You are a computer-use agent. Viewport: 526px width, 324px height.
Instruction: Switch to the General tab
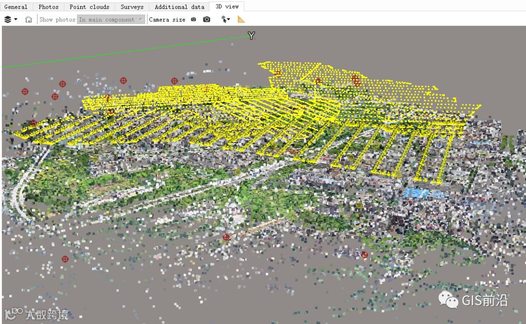pyautogui.click(x=16, y=7)
